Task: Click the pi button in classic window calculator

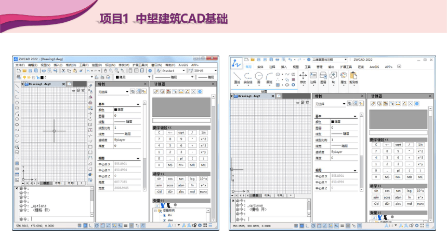Action: (181, 159)
